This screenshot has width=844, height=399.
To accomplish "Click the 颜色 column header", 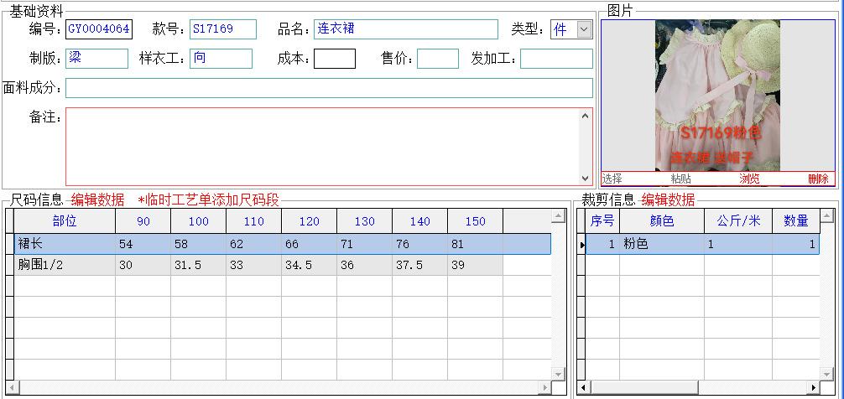I will 662,221.
